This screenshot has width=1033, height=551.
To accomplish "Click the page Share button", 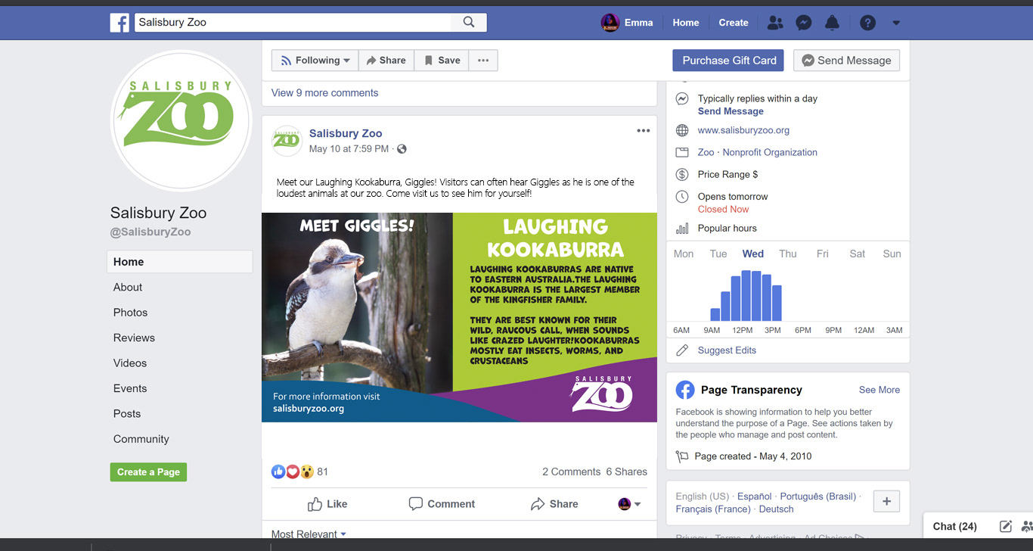I will tap(386, 61).
